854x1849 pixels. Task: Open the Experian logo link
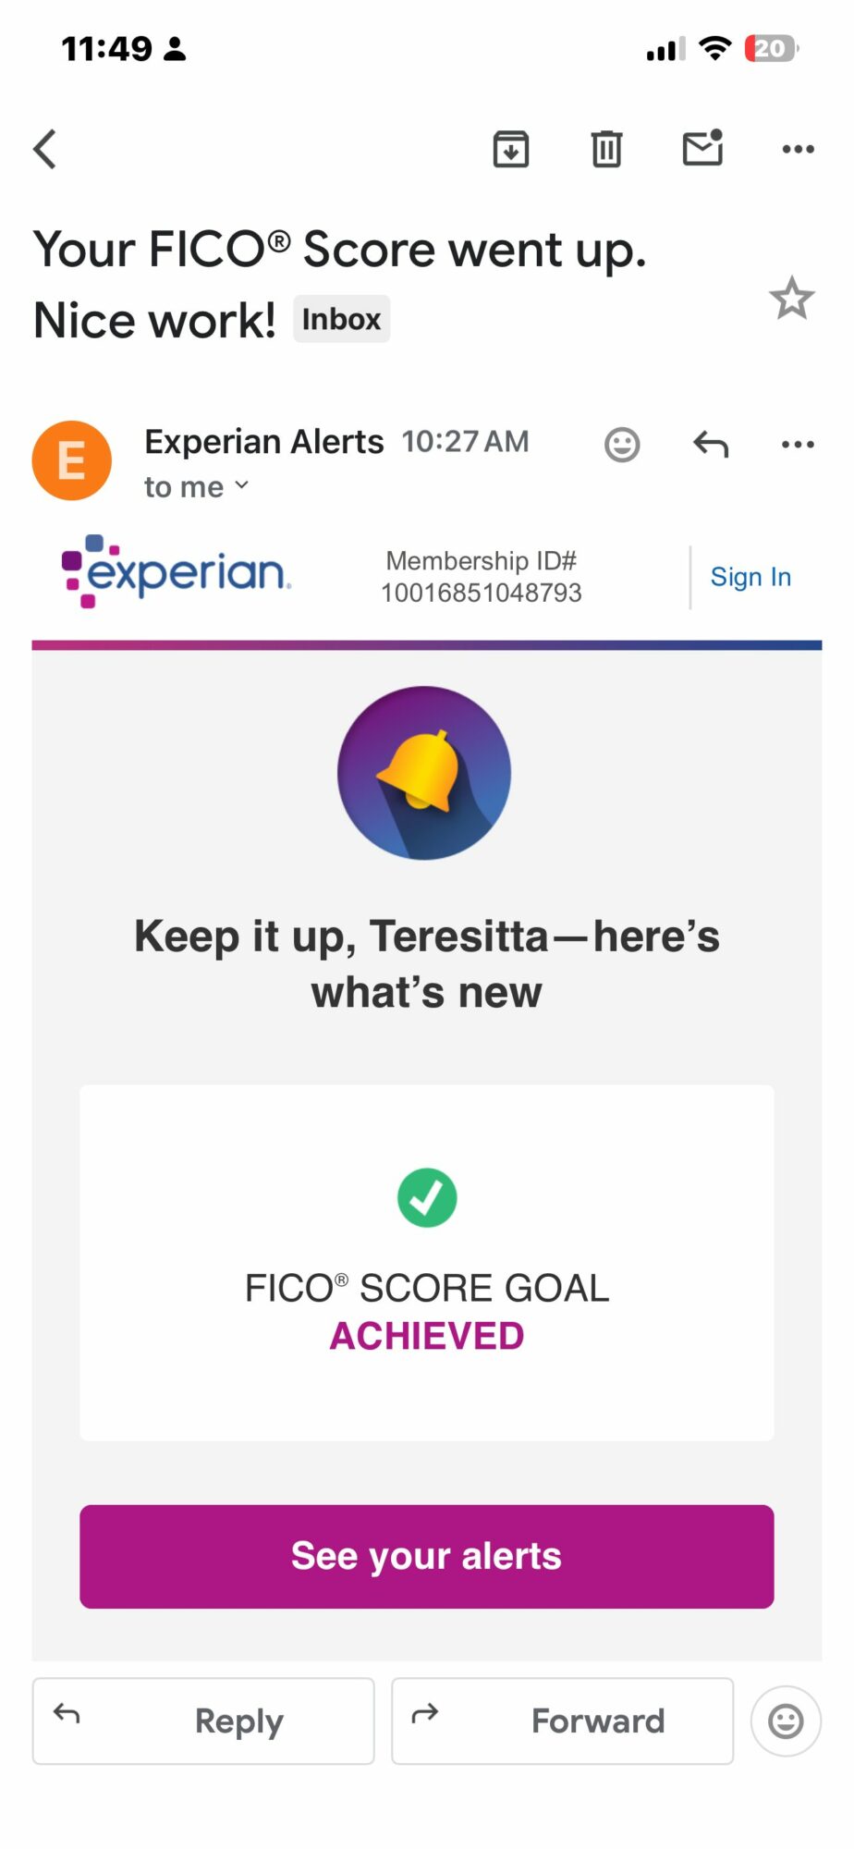click(176, 572)
